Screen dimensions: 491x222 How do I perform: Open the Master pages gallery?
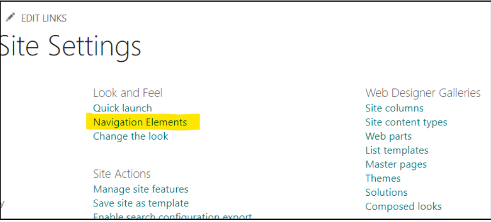click(x=396, y=164)
